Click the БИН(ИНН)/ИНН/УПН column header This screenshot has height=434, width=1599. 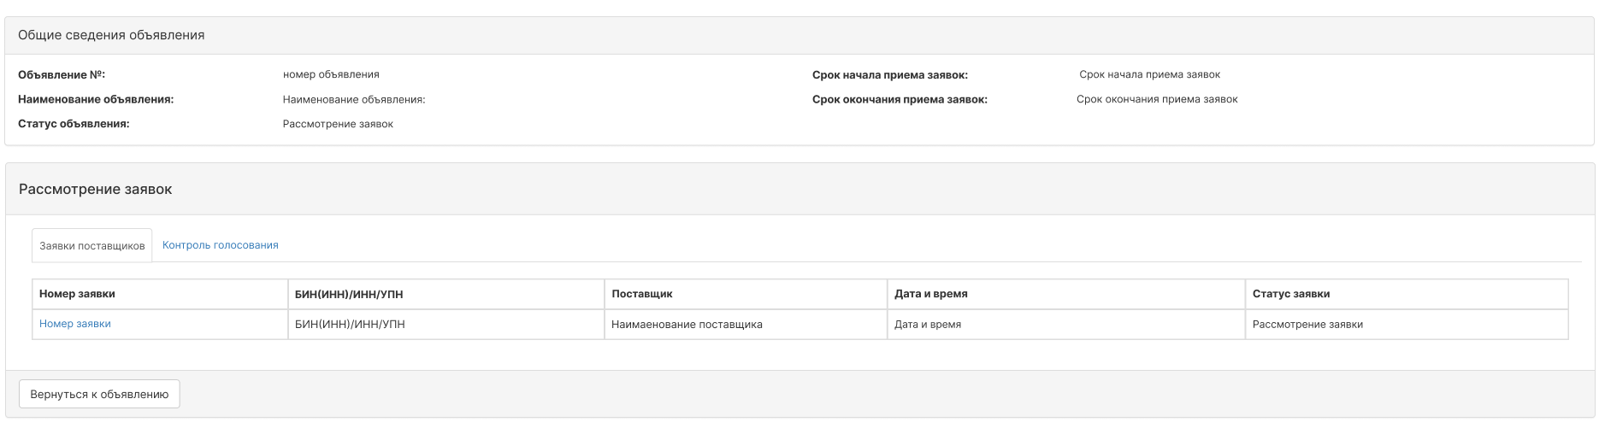(x=446, y=294)
